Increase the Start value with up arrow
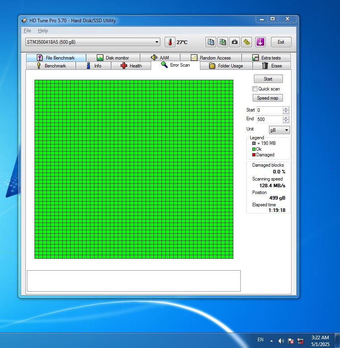340x348 pixels. 286,109
